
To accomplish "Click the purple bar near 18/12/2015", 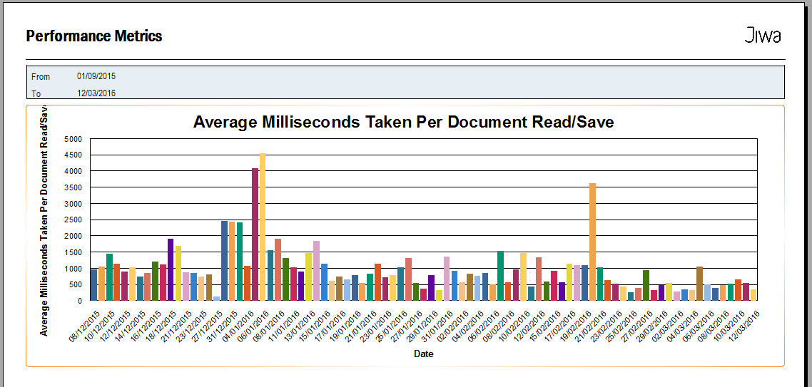I will click(x=171, y=269).
